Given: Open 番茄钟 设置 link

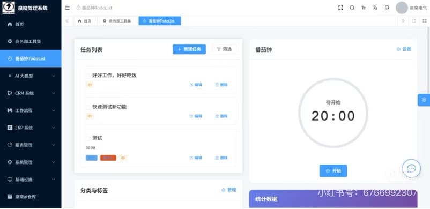Looking at the screenshot, I should tap(404, 49).
